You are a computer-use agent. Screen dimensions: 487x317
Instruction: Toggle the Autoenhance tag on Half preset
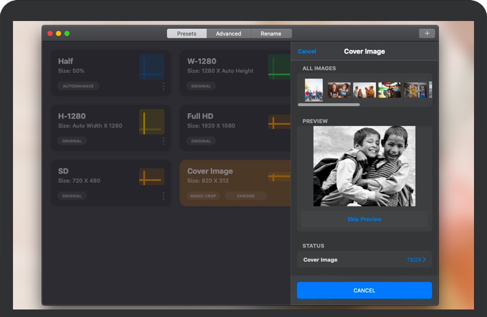(x=78, y=86)
